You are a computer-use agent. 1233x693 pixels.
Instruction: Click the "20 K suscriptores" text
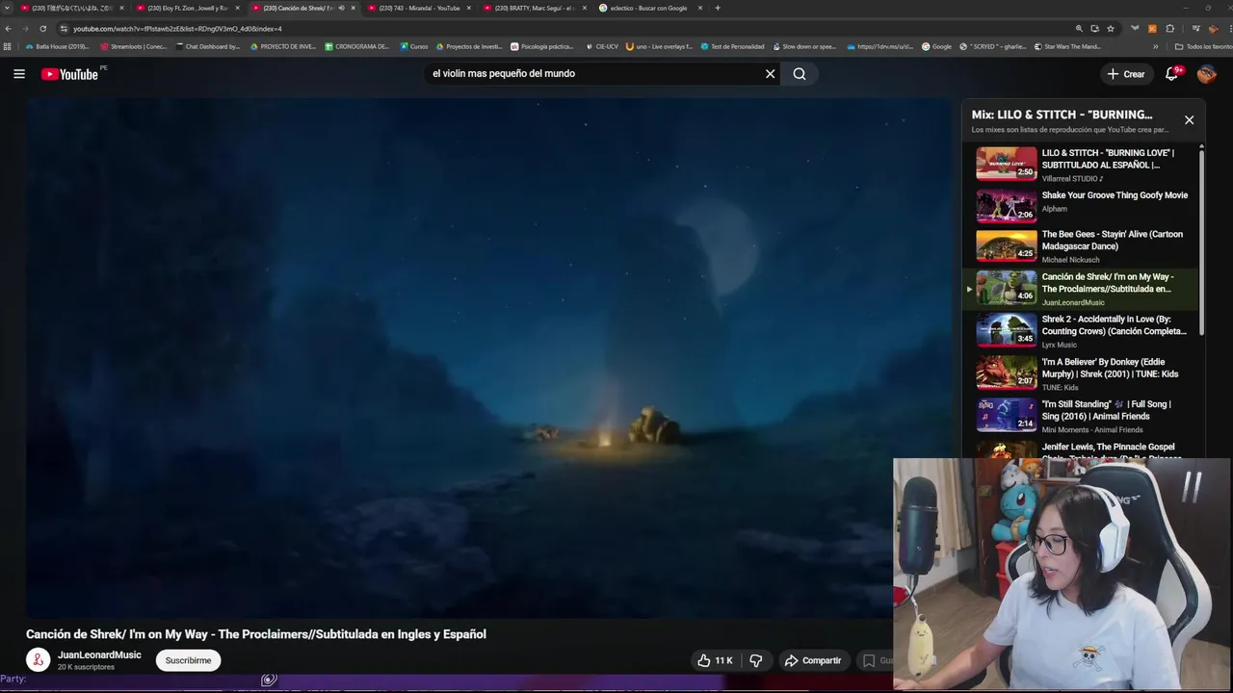pos(86,667)
